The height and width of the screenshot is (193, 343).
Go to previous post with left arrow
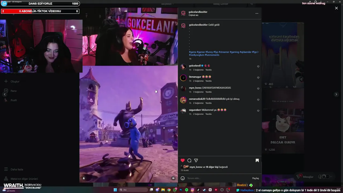click(5, 94)
